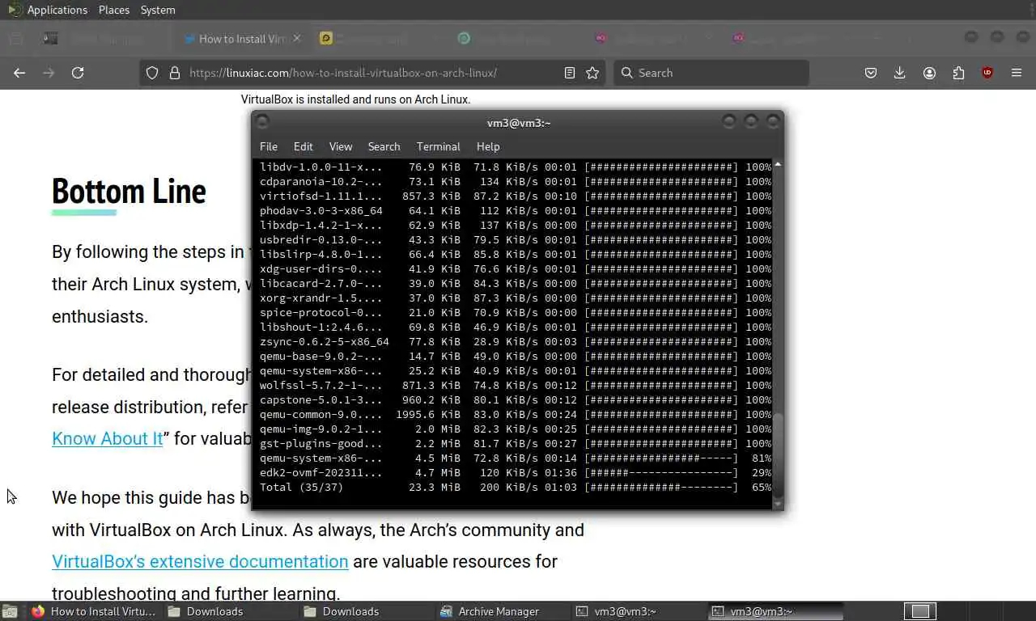Select 'gst-plugins-good...' line in terminal
The height and width of the screenshot is (621, 1036).
tap(515, 444)
